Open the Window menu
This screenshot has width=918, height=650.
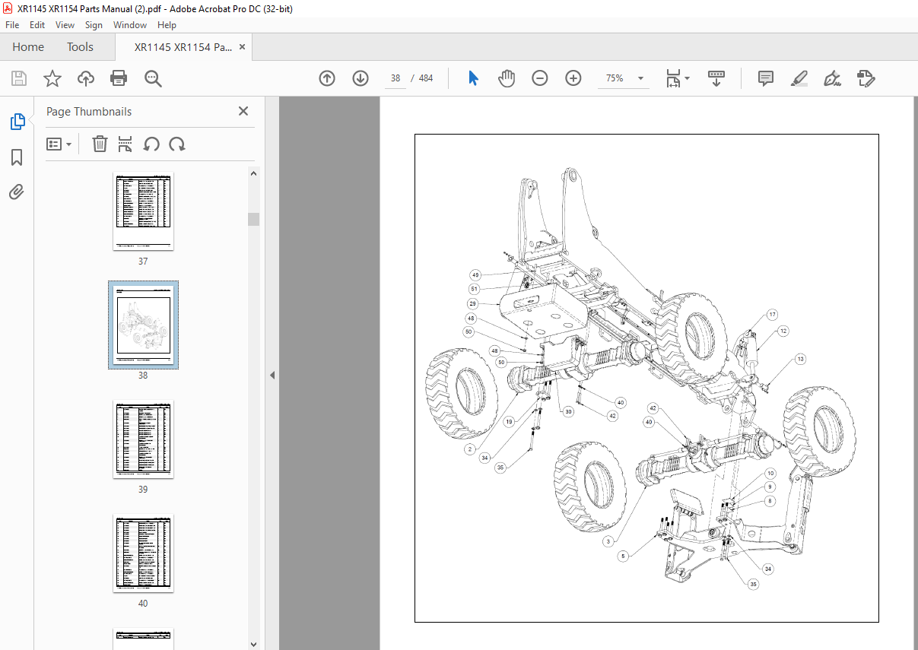[x=130, y=25]
